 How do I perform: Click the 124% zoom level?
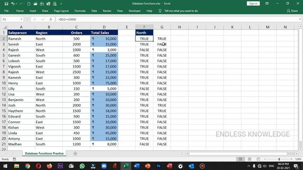(x=298, y=159)
